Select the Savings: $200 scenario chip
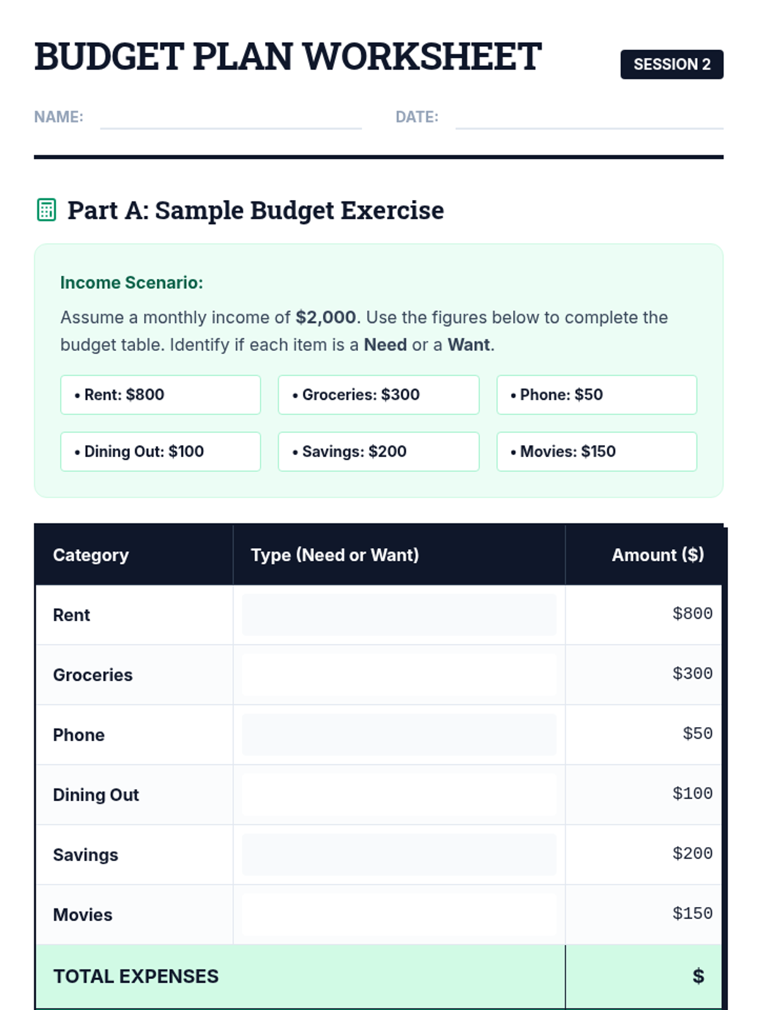Screen dimensions: 757x1010 point(378,452)
